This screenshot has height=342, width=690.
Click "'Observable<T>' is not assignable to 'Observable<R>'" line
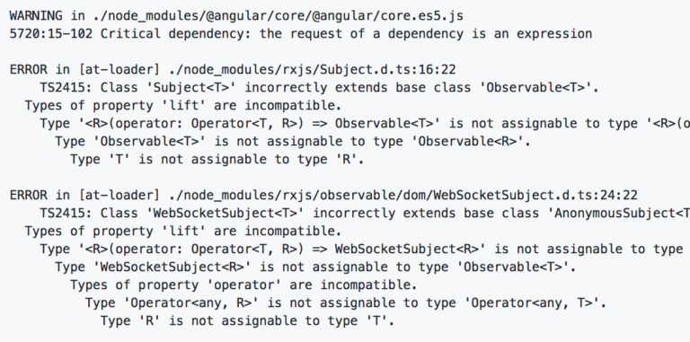pos(293,141)
